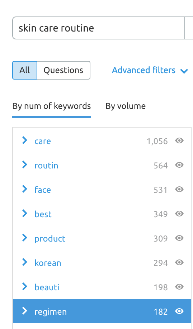Expand the care group chevron
193x329 pixels.
pyautogui.click(x=25, y=140)
